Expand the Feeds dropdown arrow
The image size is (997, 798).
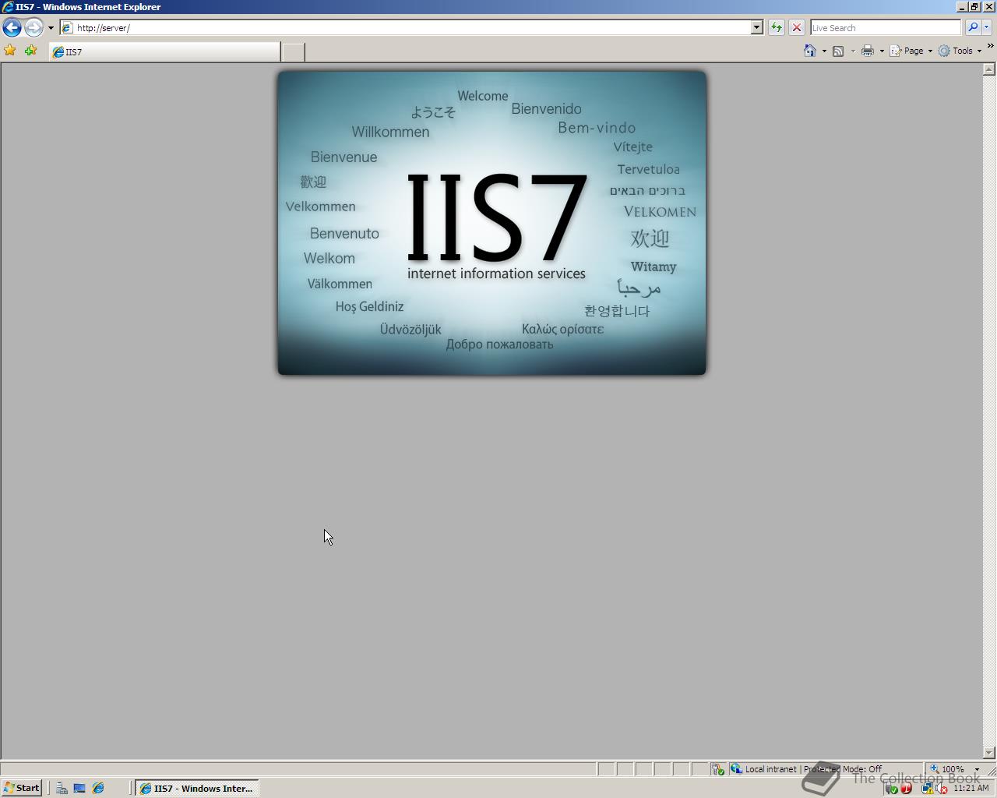point(853,51)
